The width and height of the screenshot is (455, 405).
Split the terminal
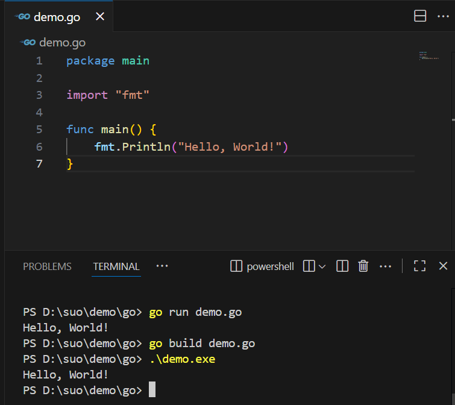[342, 266]
